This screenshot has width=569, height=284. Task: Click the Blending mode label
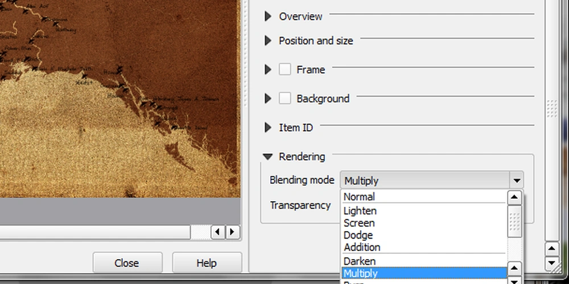302,180
